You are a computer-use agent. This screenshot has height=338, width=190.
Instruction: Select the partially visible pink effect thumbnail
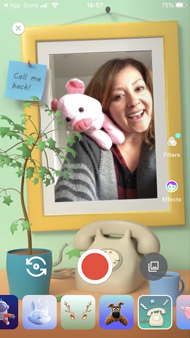pos(183,312)
